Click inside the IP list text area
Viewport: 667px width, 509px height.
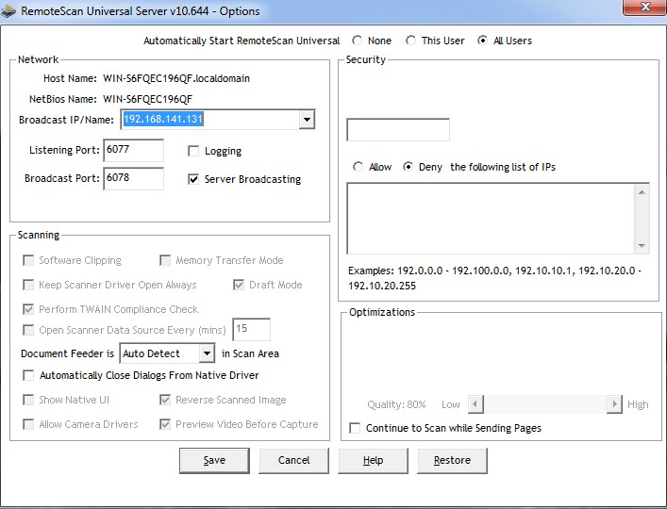(x=491, y=219)
